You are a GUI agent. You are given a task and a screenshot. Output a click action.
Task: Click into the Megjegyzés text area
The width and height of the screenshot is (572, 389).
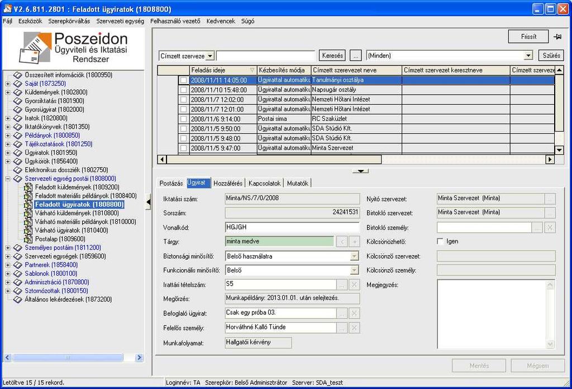click(492, 314)
